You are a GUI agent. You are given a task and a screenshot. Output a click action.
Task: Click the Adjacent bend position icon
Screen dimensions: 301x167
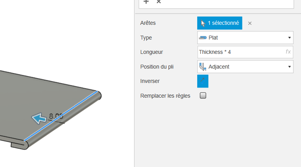[x=203, y=67]
